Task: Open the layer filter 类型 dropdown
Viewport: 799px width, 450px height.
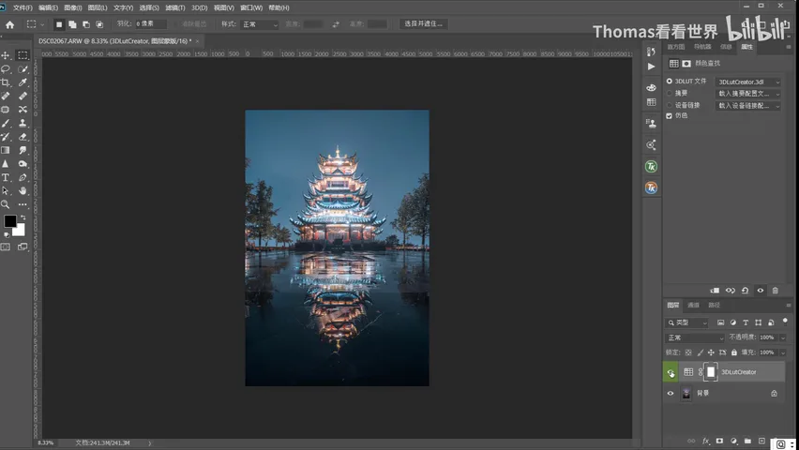Action: pos(686,322)
